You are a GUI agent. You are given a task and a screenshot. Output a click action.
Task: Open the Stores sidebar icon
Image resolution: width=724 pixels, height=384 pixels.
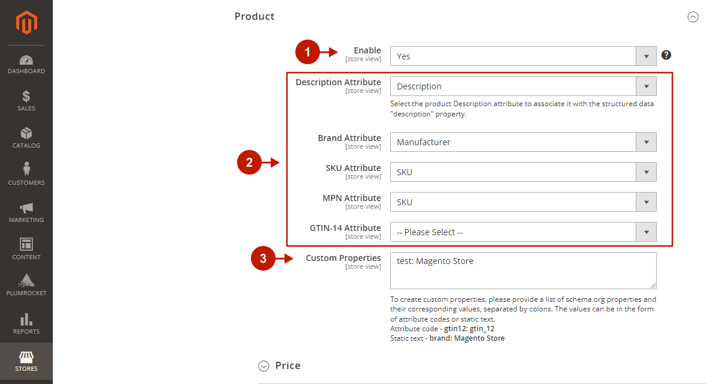coord(26,359)
